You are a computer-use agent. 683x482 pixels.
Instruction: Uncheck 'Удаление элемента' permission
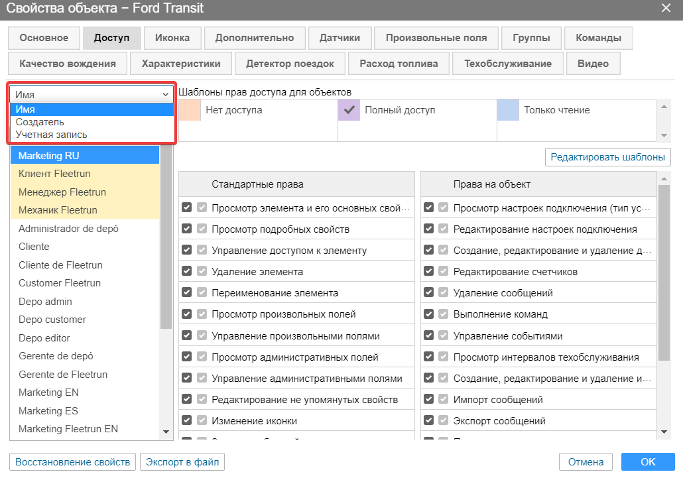(187, 272)
